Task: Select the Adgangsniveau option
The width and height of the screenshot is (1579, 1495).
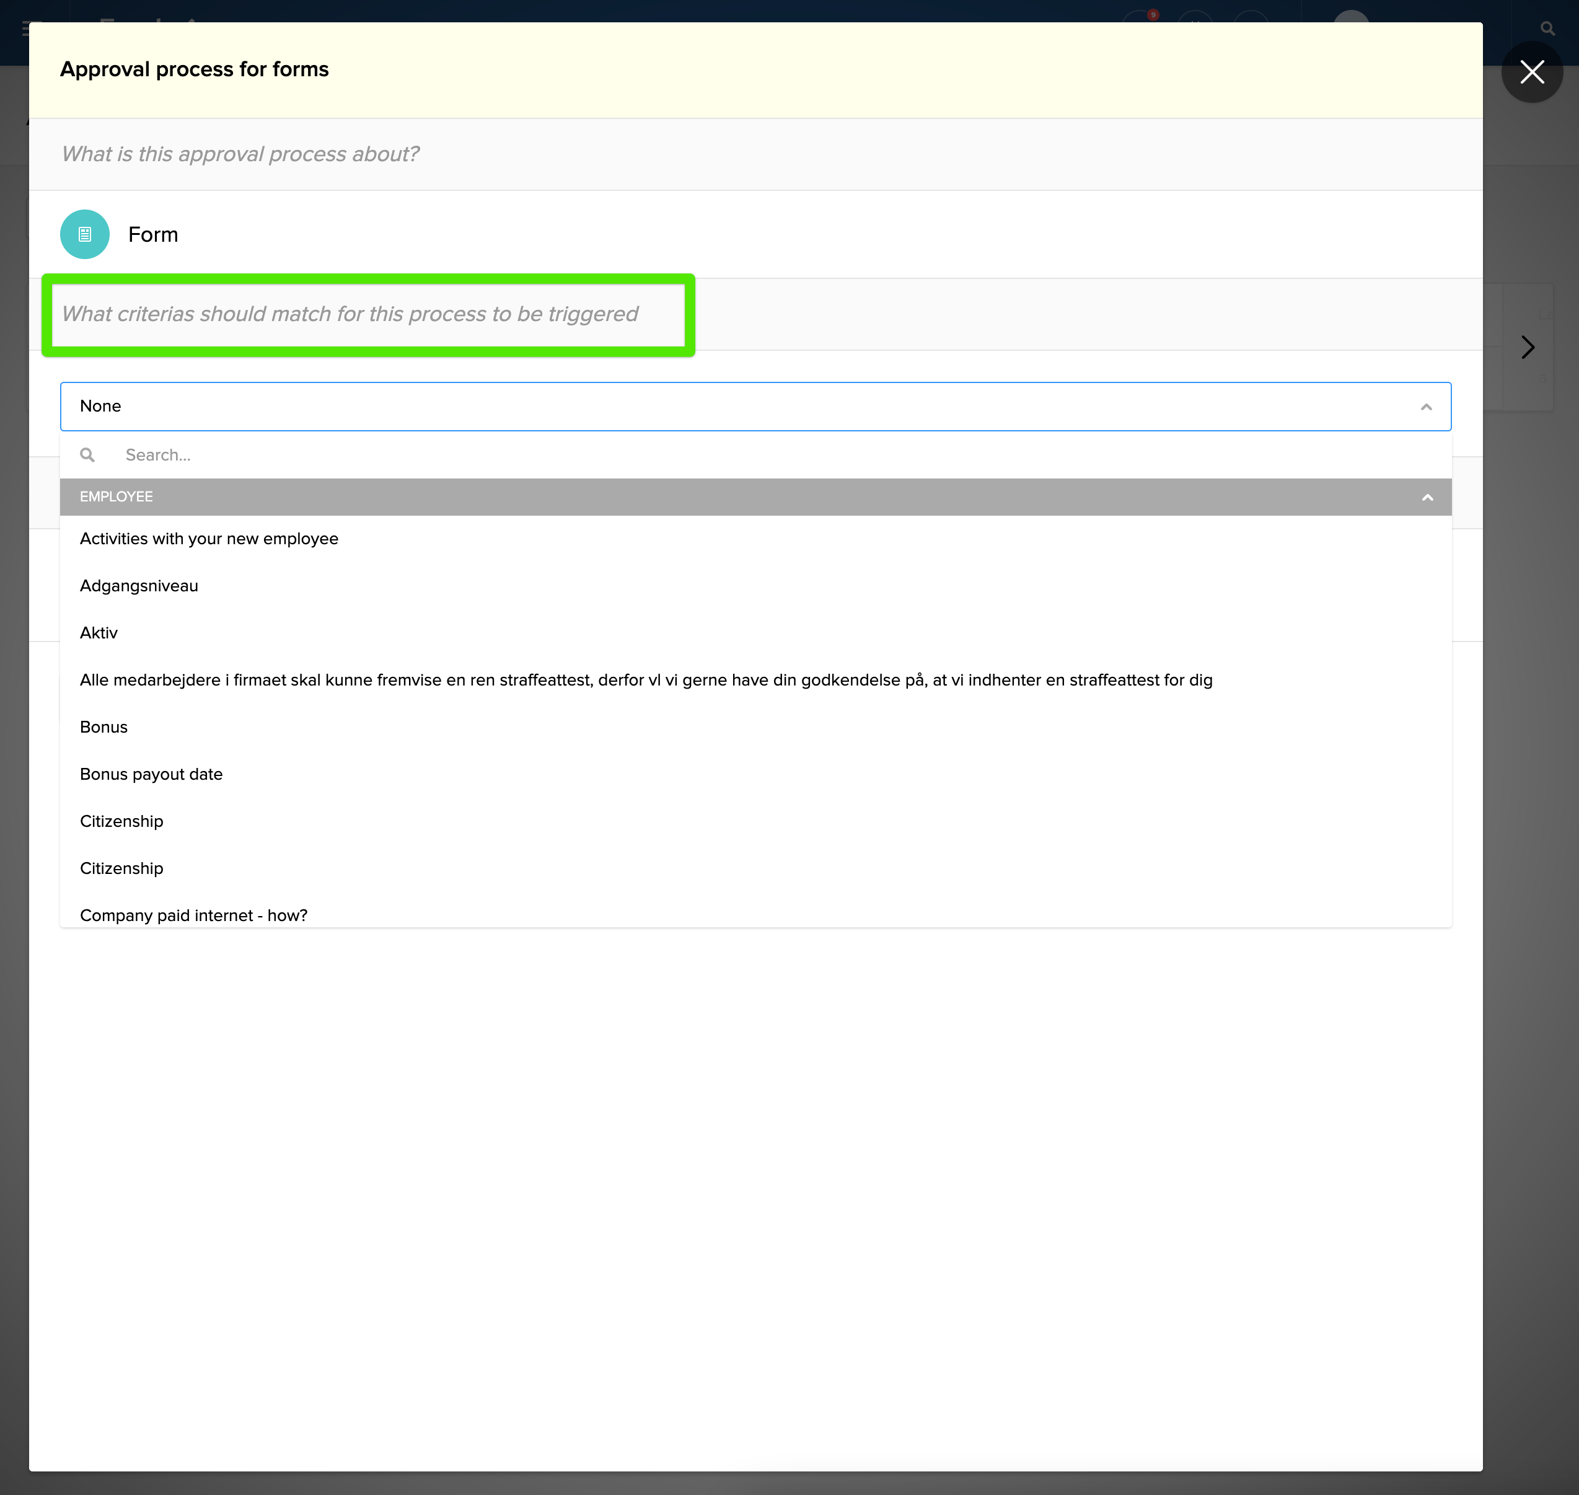Action: pos(139,586)
